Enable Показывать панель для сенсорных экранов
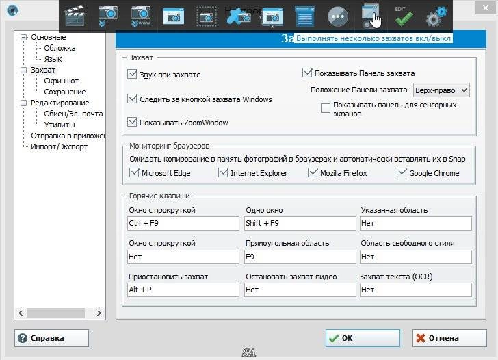This screenshot has width=498, height=360. click(326, 108)
